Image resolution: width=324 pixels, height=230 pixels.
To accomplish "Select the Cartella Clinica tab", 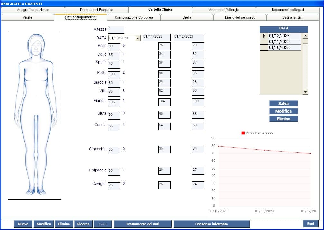I will pos(160,10).
